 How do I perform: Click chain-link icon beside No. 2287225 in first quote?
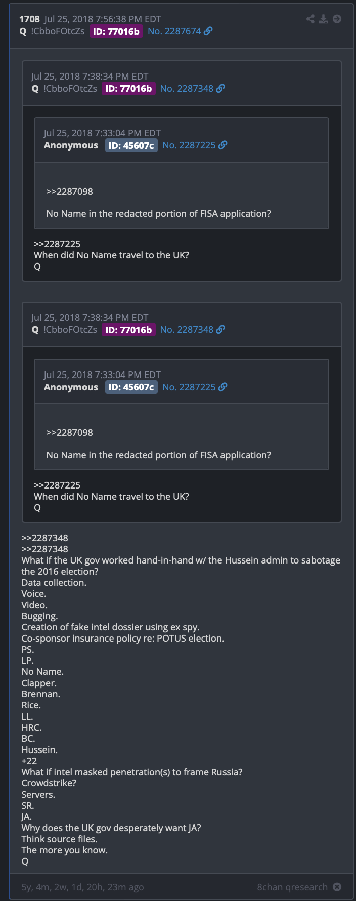(x=223, y=145)
